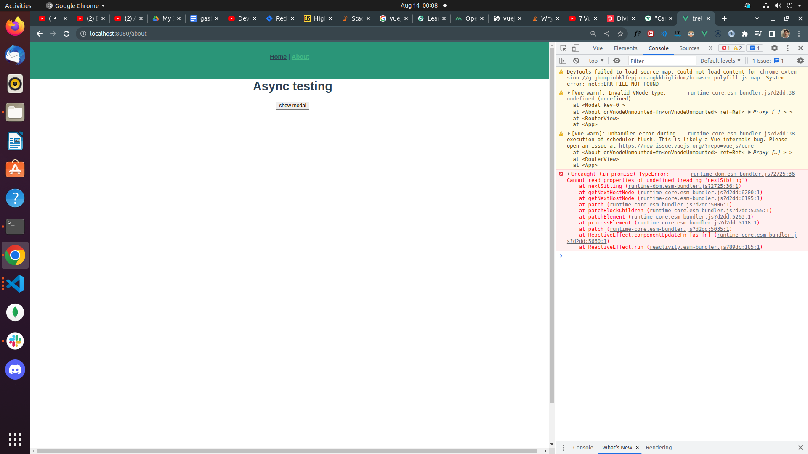This screenshot has height=454, width=808.
Task: Open runtime-dom.esm-bundler.js?2725:36 source link
Action: [x=742, y=174]
